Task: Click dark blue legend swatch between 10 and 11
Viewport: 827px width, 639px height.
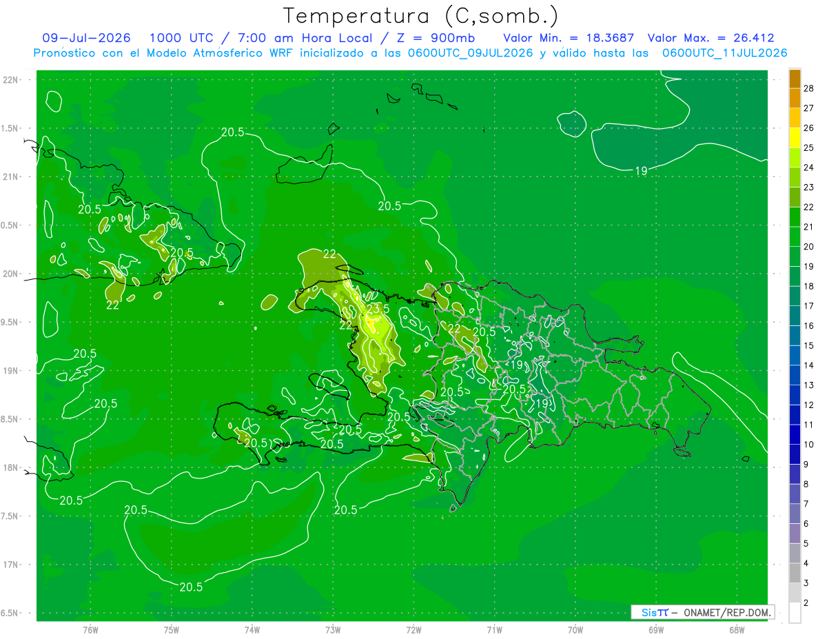Action: (795, 435)
